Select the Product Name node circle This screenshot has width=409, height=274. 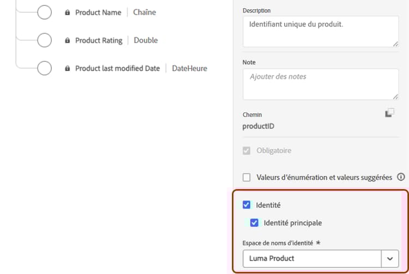point(44,13)
